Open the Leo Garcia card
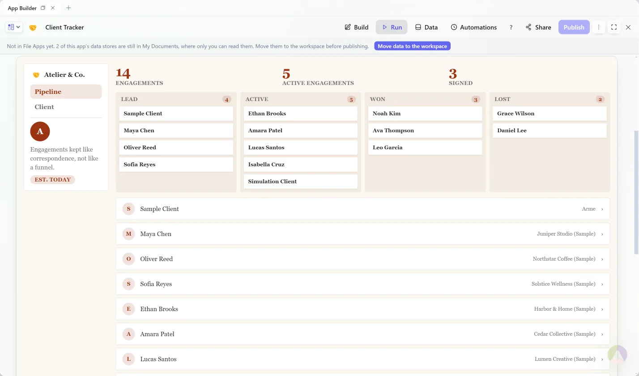 coord(425,148)
